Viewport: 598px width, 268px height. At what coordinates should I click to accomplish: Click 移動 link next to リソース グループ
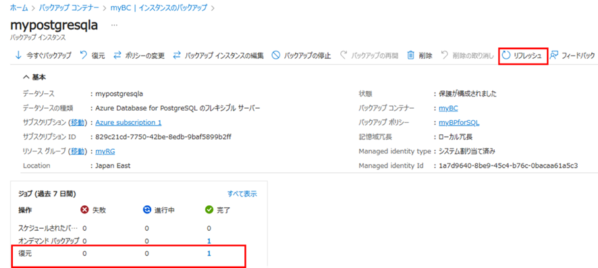[78, 151]
